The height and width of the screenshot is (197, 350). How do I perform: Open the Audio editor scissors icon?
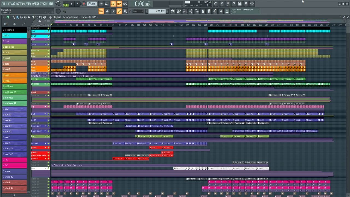click(x=222, y=4)
